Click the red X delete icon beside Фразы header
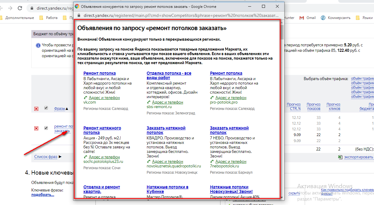 pos(36,109)
